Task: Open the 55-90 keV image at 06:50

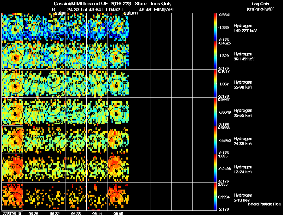Action: pos(119,84)
